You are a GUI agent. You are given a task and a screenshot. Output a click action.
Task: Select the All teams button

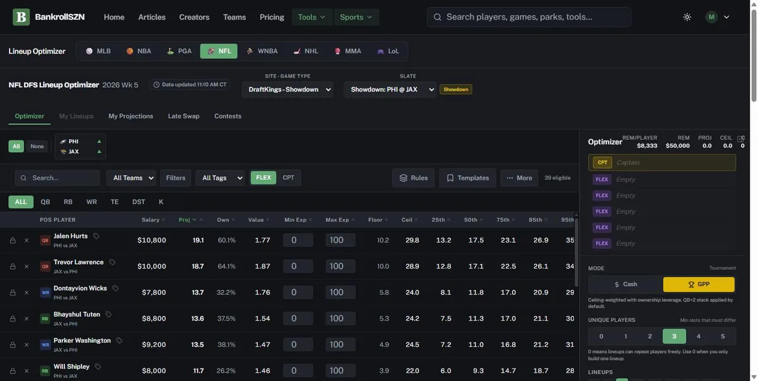click(16, 147)
